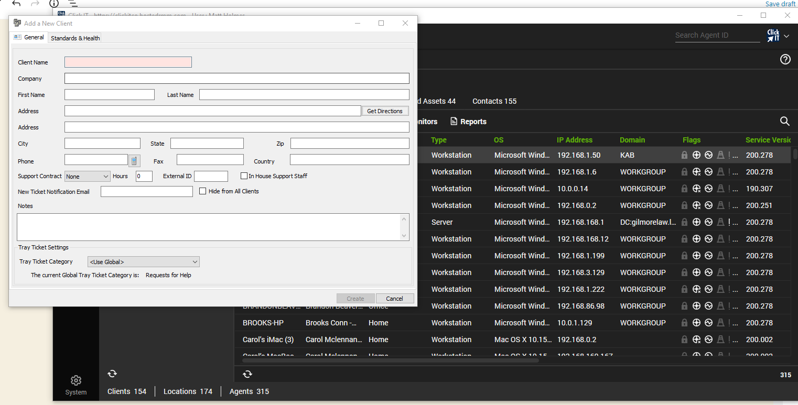798x405 pixels.
Task: Click the cone flag in 192.168.86.98 row
Action: click(720, 306)
